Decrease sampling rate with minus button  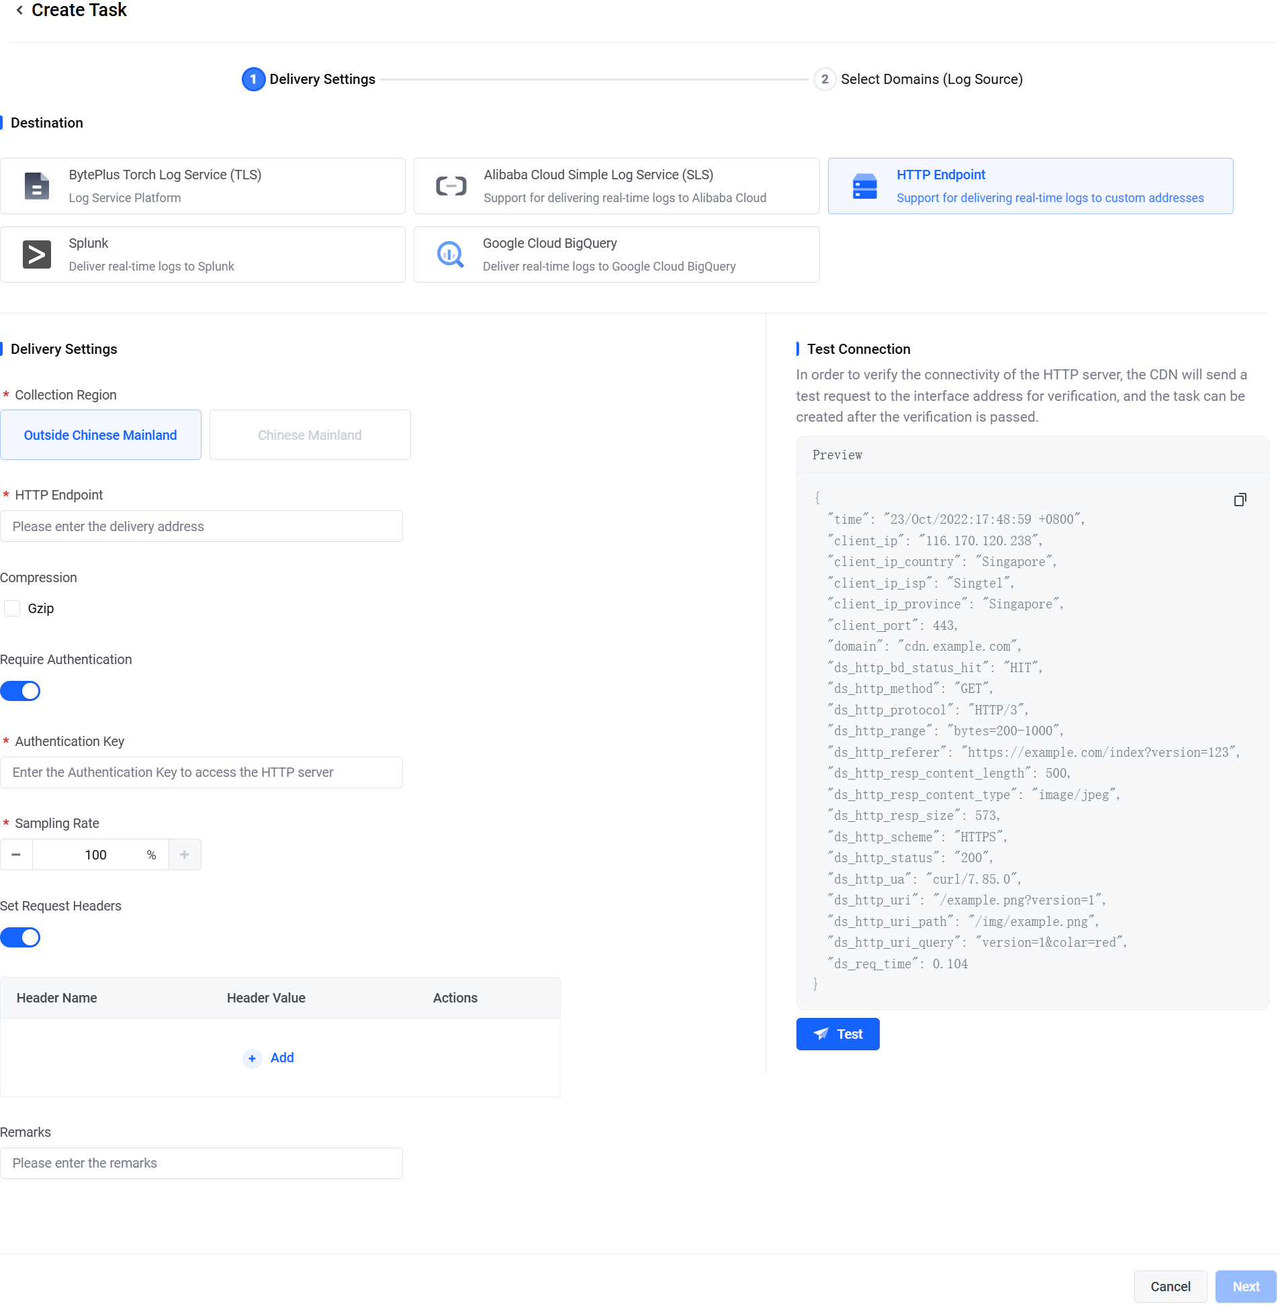[16, 855]
